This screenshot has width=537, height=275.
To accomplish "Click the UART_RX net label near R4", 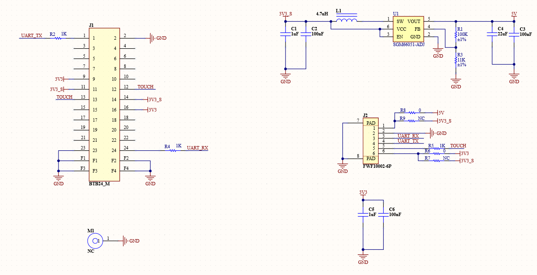I will [198, 148].
